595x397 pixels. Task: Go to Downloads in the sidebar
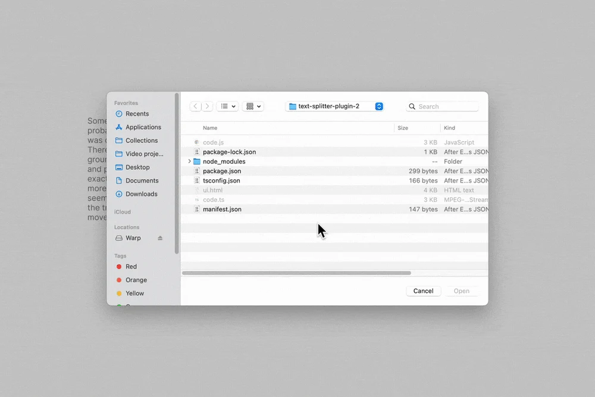click(x=141, y=194)
